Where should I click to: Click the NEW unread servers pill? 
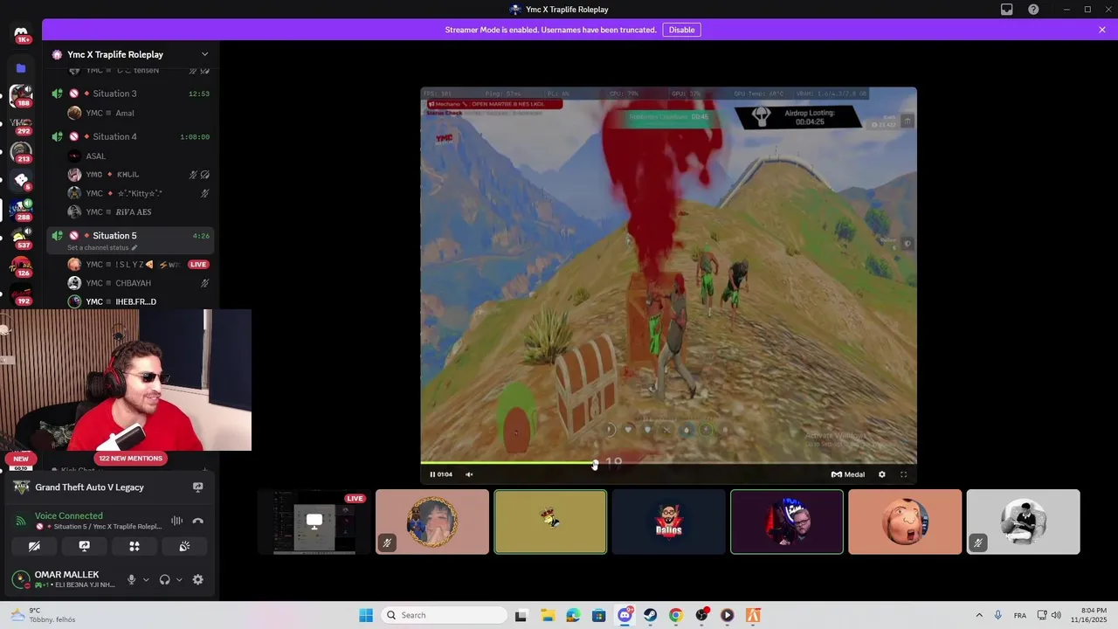click(21, 458)
